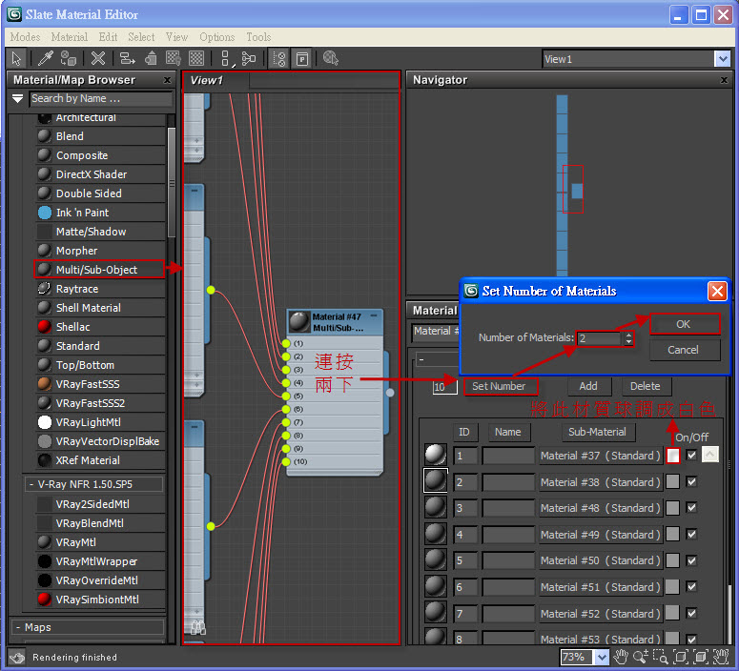Click Zoom Extents Selected icon in status bar
Image resolution: width=739 pixels, height=671 pixels.
tap(701, 657)
